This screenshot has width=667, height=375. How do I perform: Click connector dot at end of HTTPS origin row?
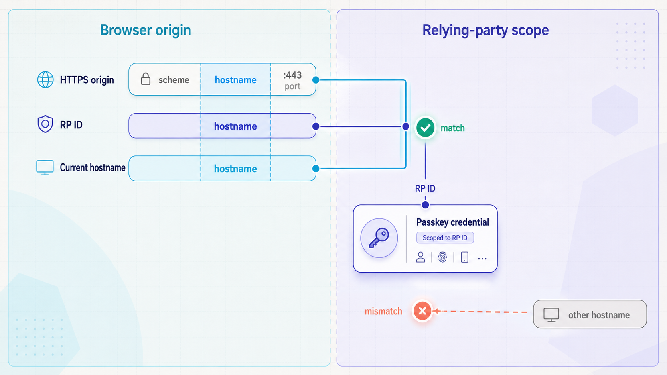pyautogui.click(x=316, y=80)
